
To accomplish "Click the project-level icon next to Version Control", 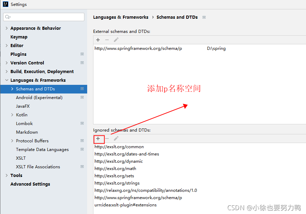I will pos(82,63).
